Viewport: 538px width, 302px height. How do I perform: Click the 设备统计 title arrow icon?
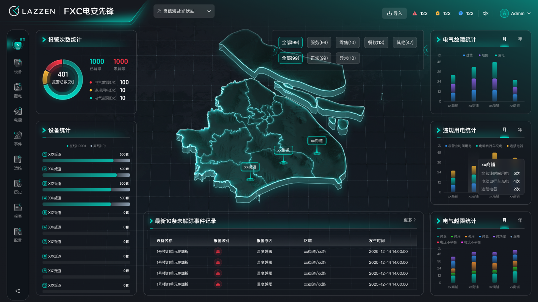tap(44, 130)
